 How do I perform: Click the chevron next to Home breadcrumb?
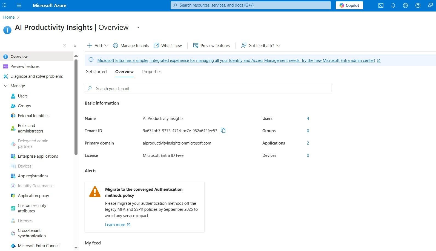point(18,17)
